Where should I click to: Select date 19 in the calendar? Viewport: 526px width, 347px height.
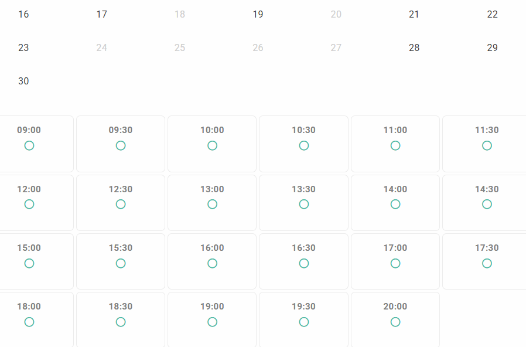click(x=258, y=14)
